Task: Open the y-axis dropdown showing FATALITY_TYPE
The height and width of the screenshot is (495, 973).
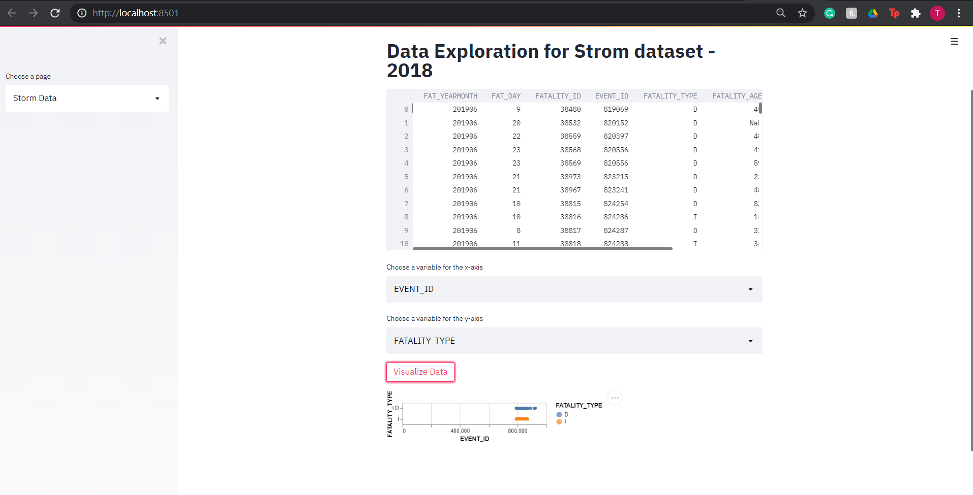Action: point(573,341)
